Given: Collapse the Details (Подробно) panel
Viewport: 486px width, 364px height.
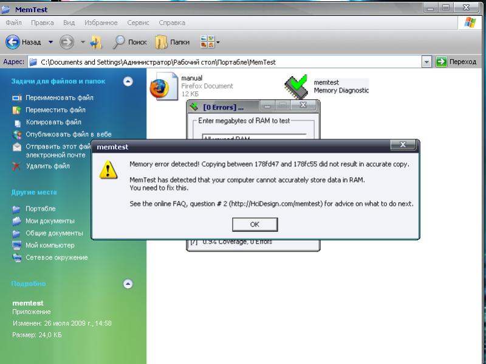Looking at the screenshot, I should (128, 284).
